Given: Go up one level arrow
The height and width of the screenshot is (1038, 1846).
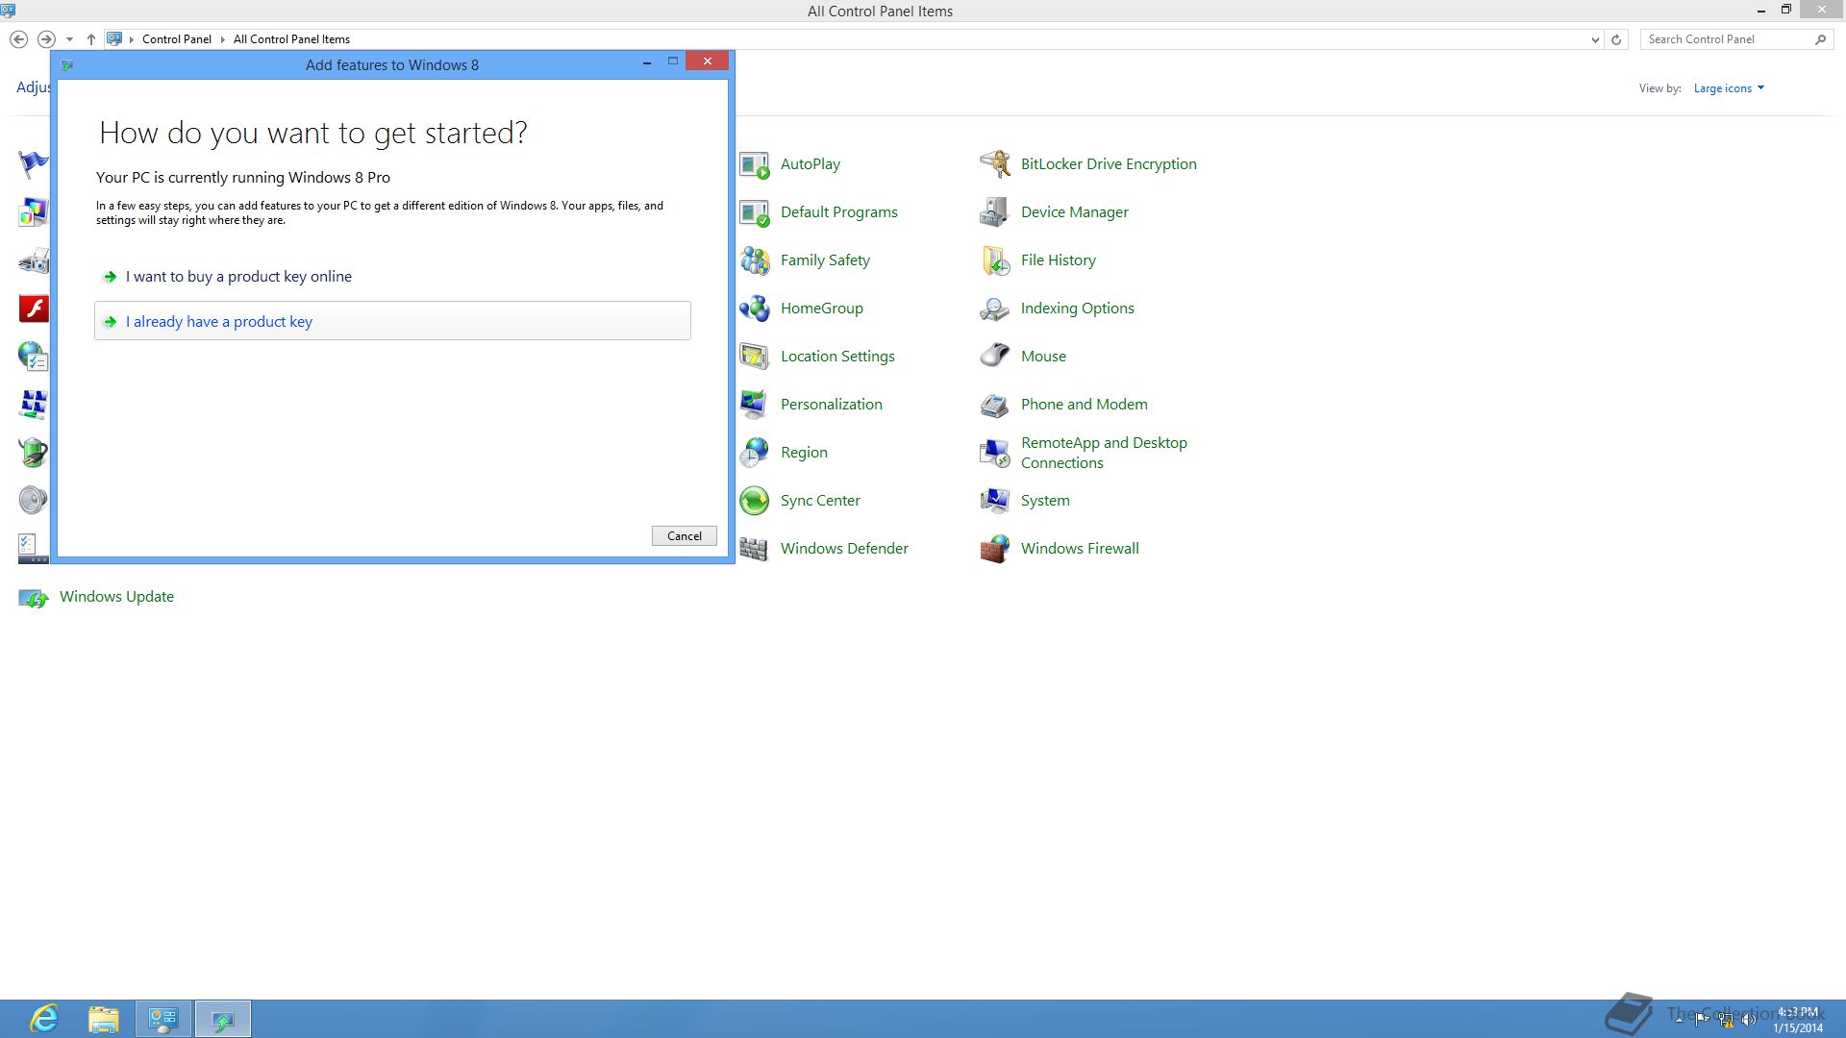Looking at the screenshot, I should pyautogui.click(x=90, y=39).
